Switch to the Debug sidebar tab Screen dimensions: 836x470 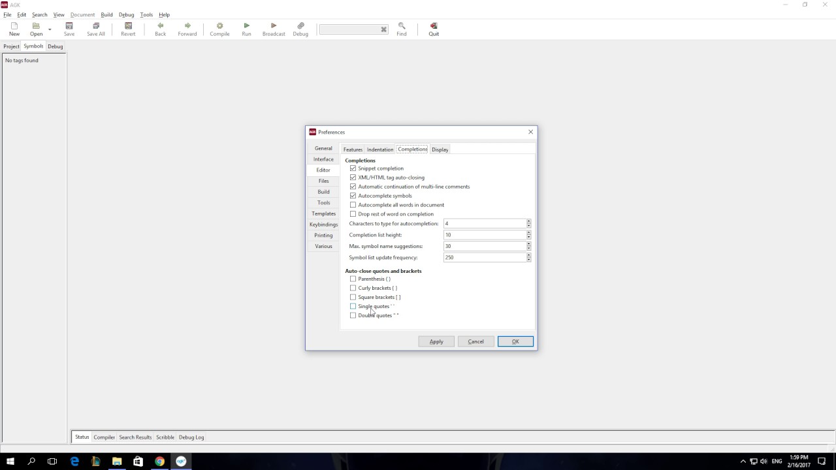[x=56, y=46]
